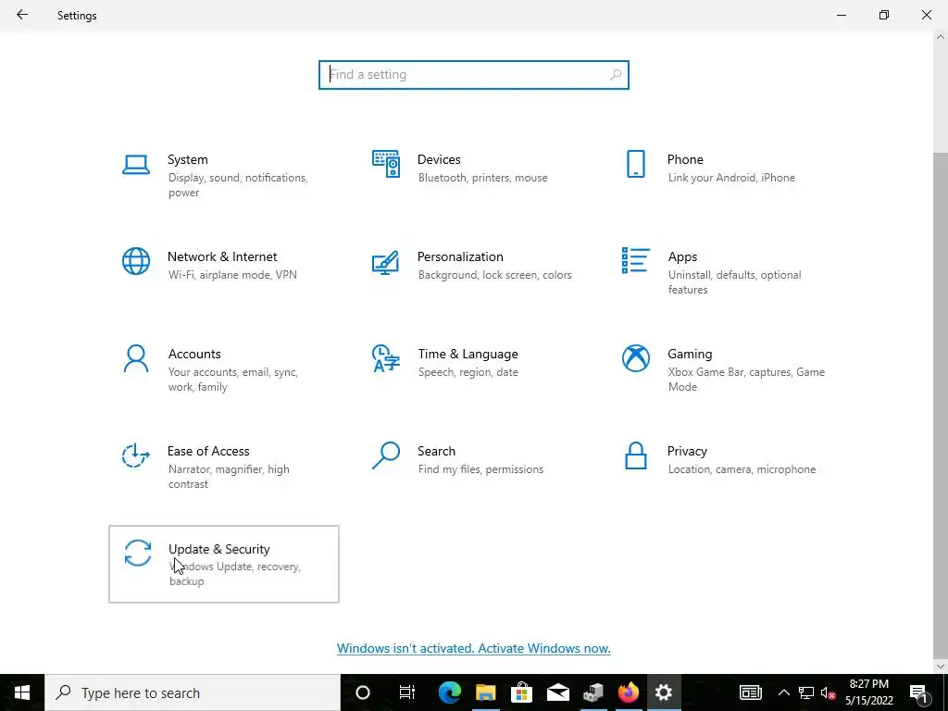Go back using the Settings back arrow
Image resolution: width=948 pixels, height=711 pixels.
coord(22,15)
